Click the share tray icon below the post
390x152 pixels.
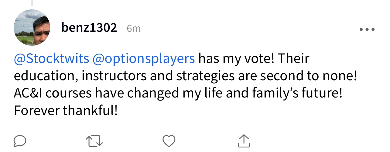pos(243,141)
